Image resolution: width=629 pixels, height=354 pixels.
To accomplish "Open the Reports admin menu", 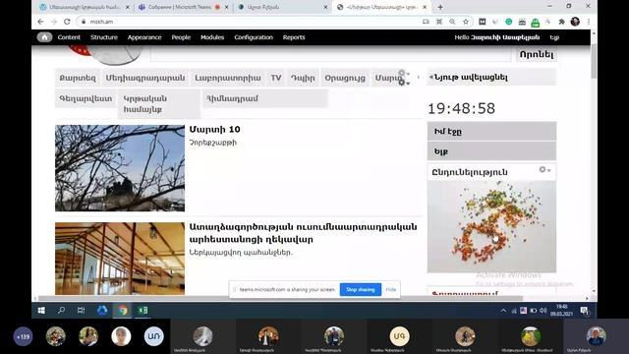I will 294,37.
